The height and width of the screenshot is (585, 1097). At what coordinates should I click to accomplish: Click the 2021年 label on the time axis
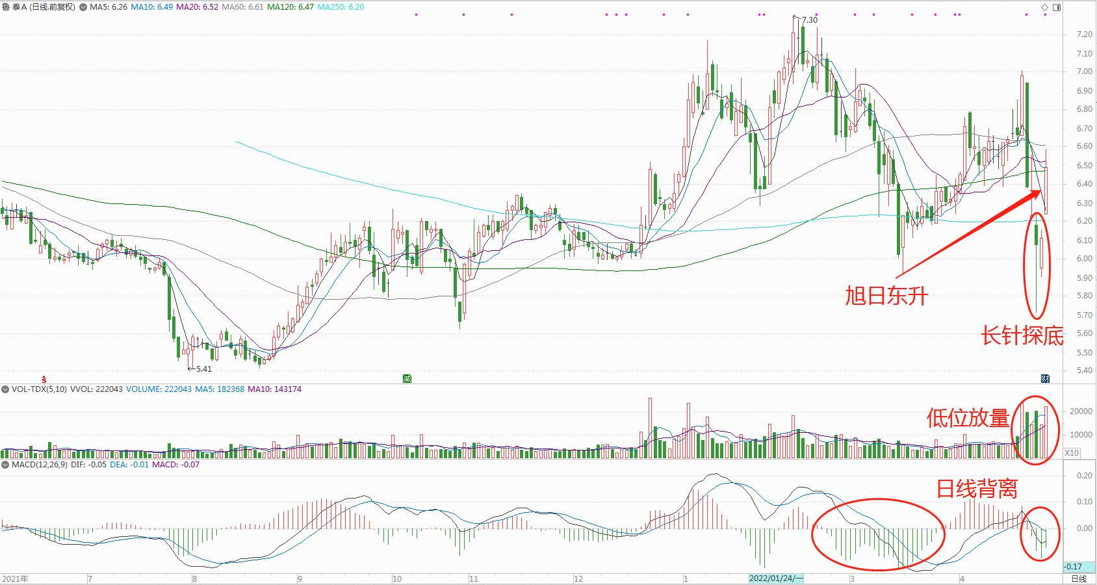pos(15,578)
